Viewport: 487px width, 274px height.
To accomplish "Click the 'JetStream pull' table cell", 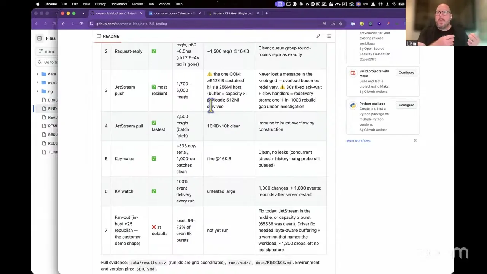I will pyautogui.click(x=129, y=126).
